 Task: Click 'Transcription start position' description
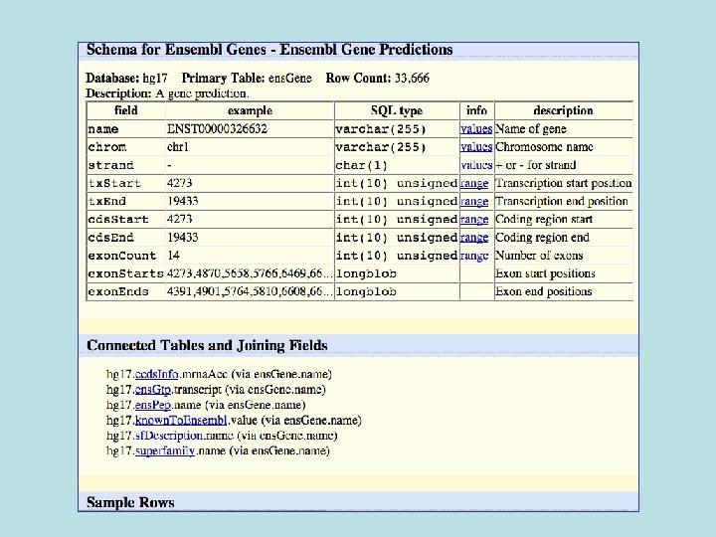pyautogui.click(x=564, y=183)
